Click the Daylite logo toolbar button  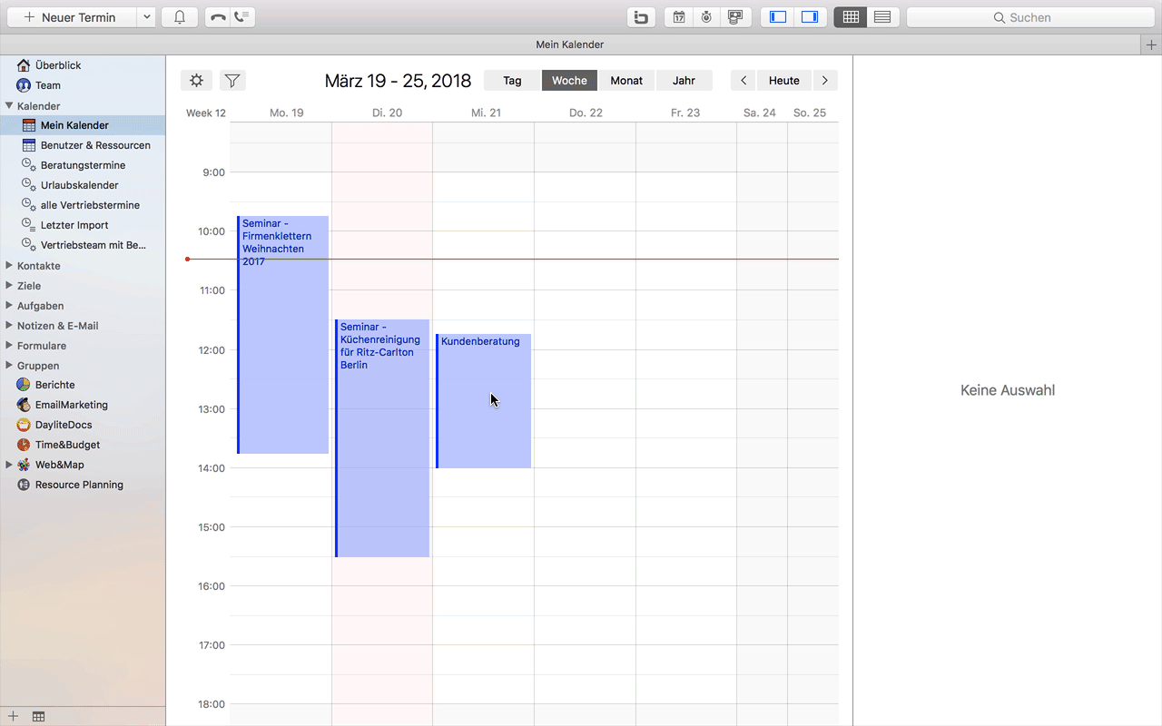[x=642, y=17]
